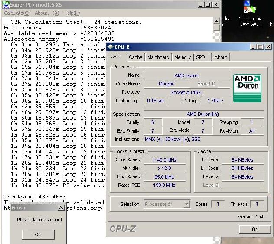Click the '0h 04m 23.922s Loop 1' line
The height and width of the screenshot is (244, 274).
58,50
